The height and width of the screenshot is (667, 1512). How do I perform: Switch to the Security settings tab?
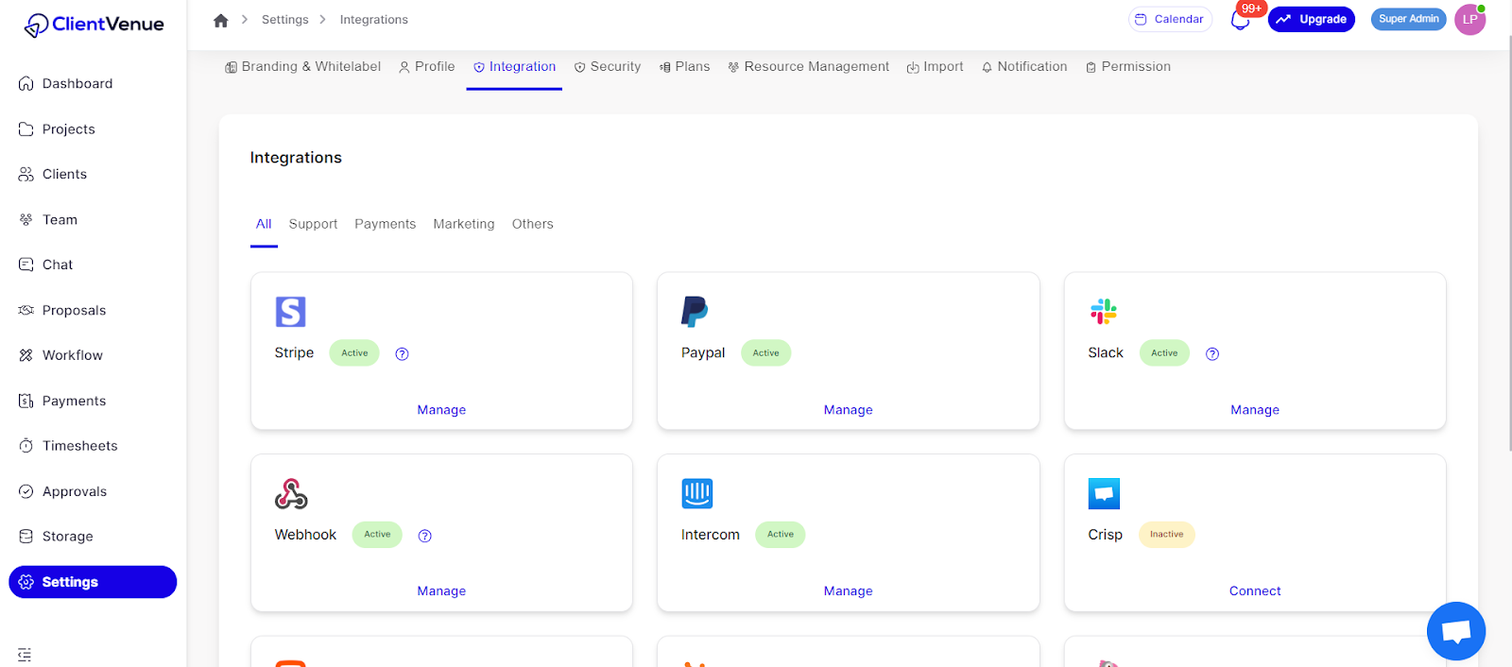tap(608, 67)
